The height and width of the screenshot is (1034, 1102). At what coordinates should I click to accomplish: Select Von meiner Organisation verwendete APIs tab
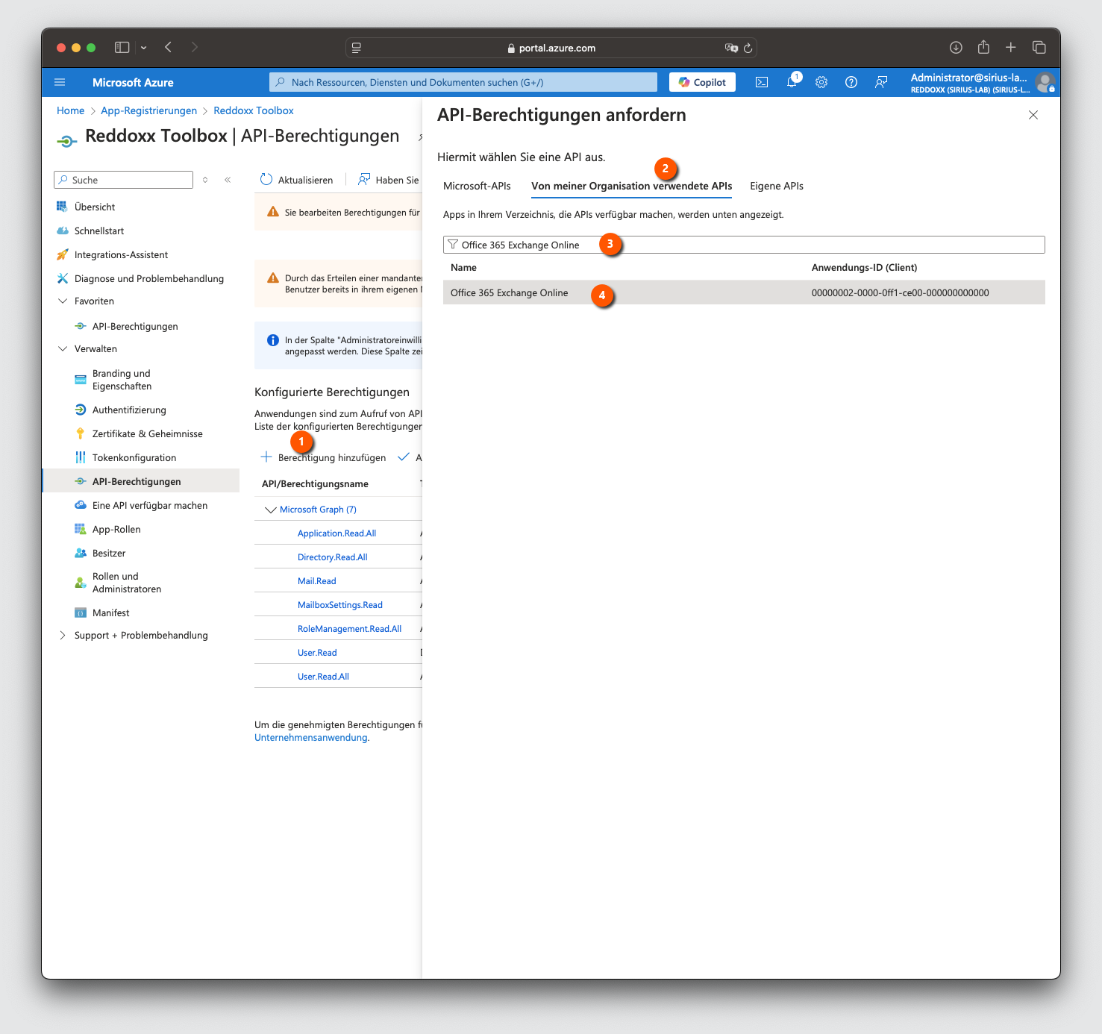click(631, 186)
